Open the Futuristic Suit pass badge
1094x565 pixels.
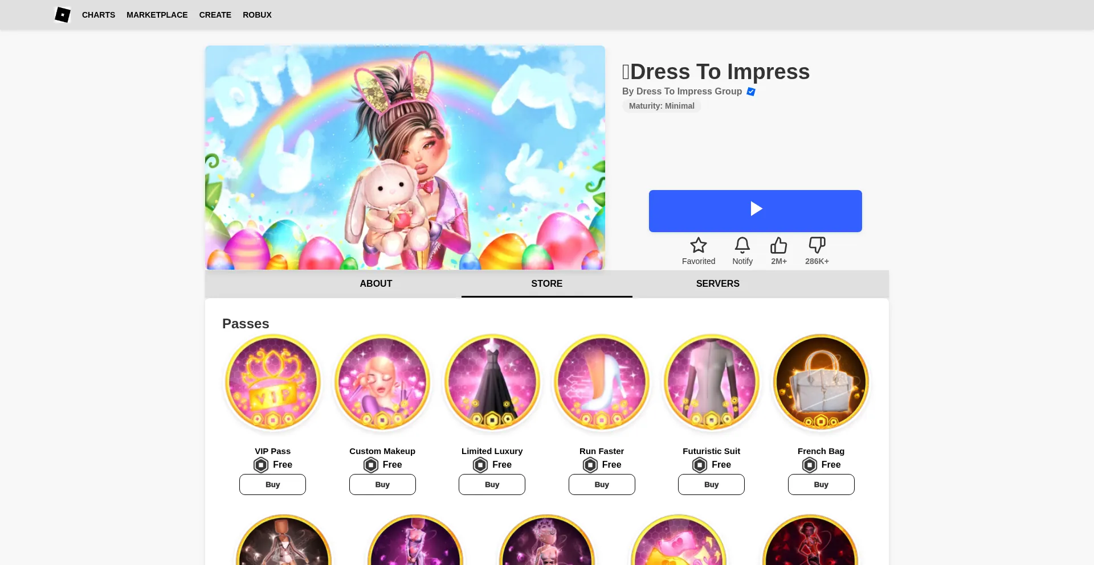click(711, 382)
